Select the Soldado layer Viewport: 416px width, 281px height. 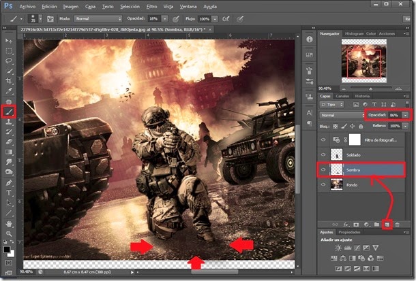[x=361, y=155]
